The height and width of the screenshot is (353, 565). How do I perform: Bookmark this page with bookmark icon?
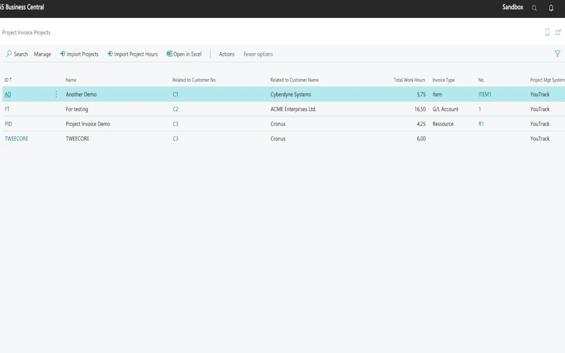point(547,32)
